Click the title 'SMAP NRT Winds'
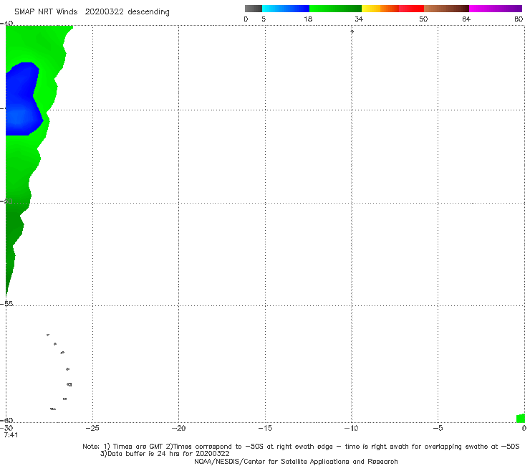The image size is (530, 466). 46,11
